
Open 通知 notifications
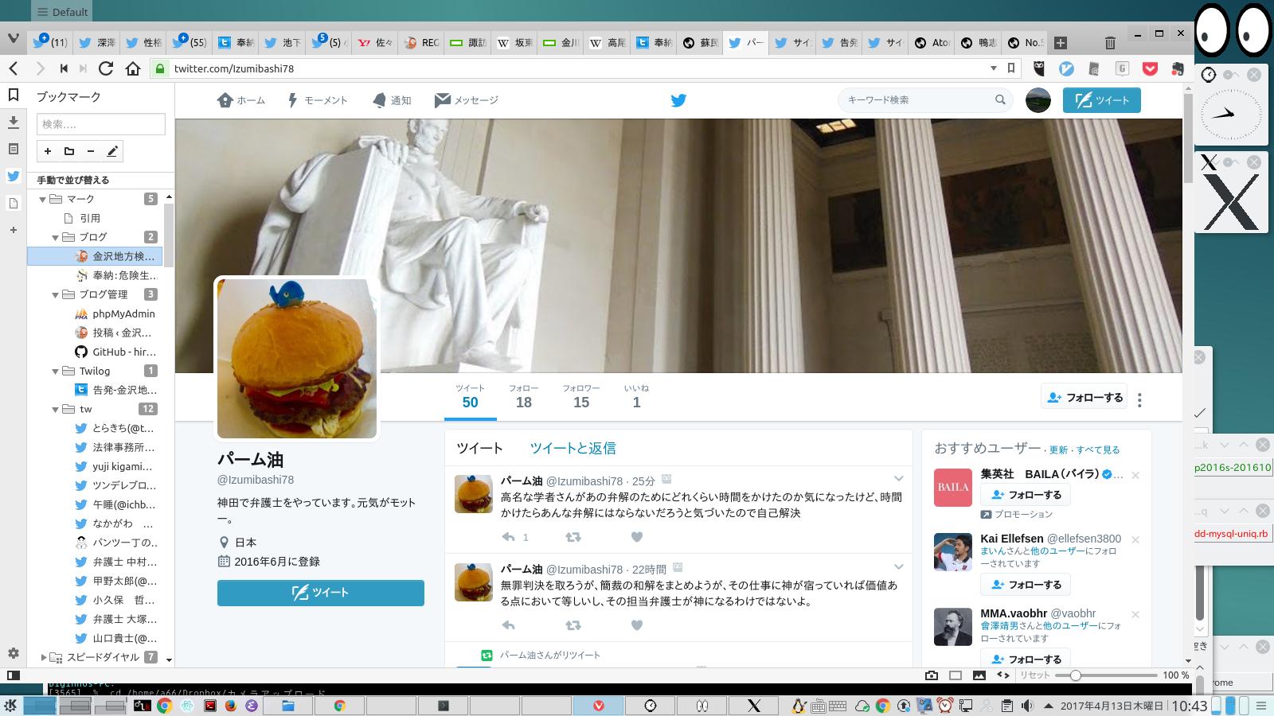[x=392, y=100]
